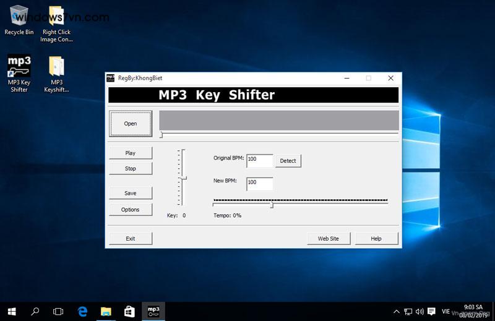This screenshot has height=321, width=495.
Task: Click the Stop button
Action: (x=131, y=169)
